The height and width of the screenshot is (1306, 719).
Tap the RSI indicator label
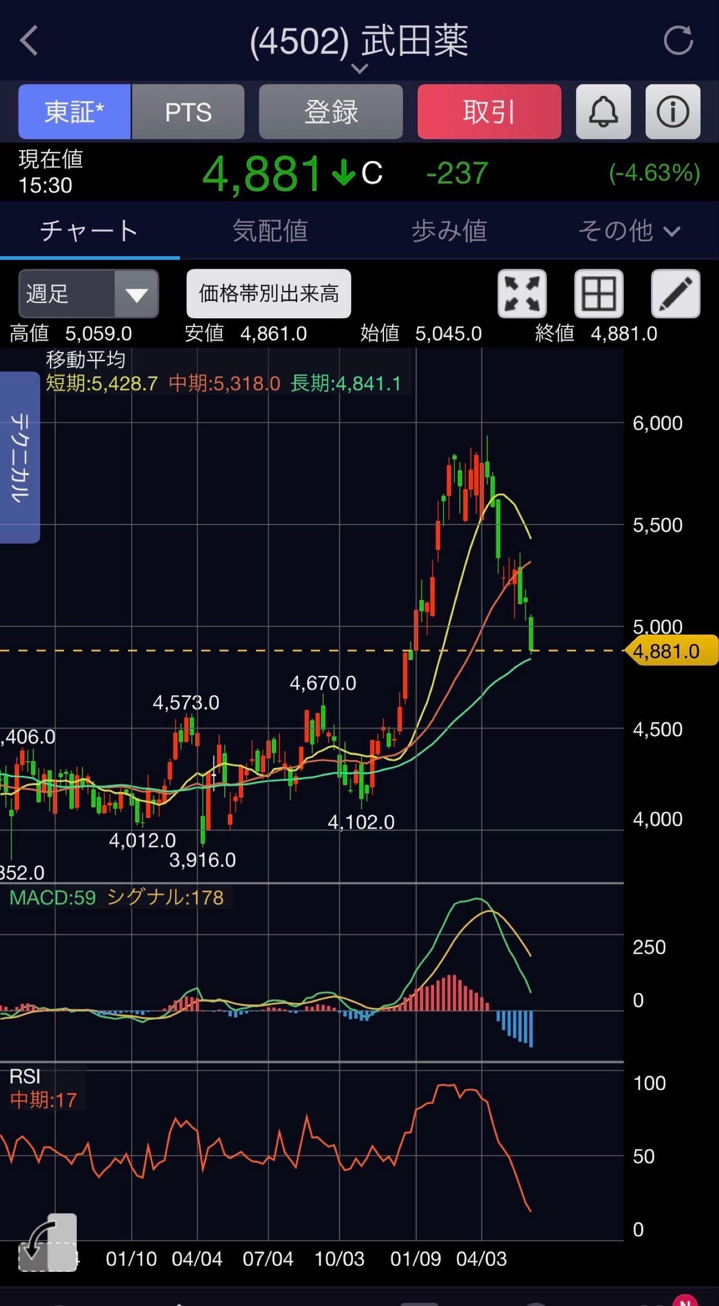pyautogui.click(x=25, y=1077)
